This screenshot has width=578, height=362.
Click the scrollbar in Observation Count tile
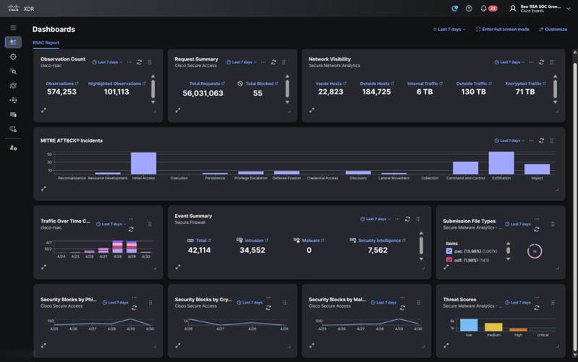(x=153, y=89)
